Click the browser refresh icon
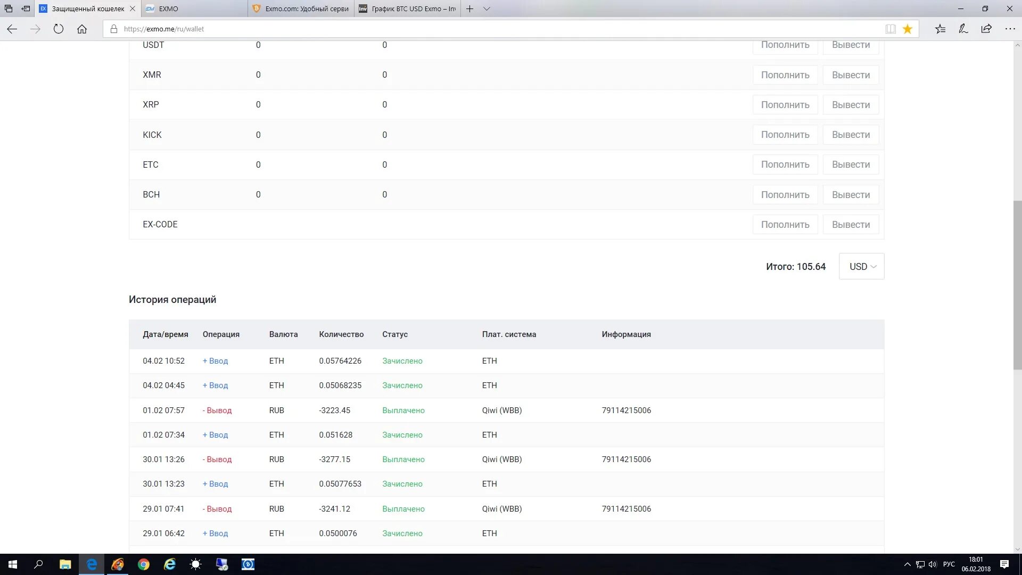The height and width of the screenshot is (575, 1022). (x=59, y=29)
